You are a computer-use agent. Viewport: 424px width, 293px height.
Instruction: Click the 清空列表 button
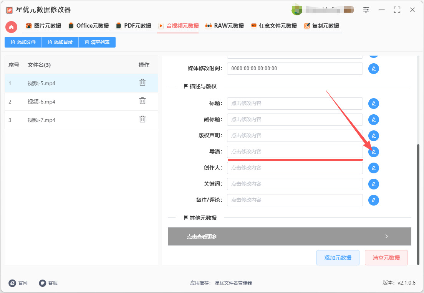[97, 42]
